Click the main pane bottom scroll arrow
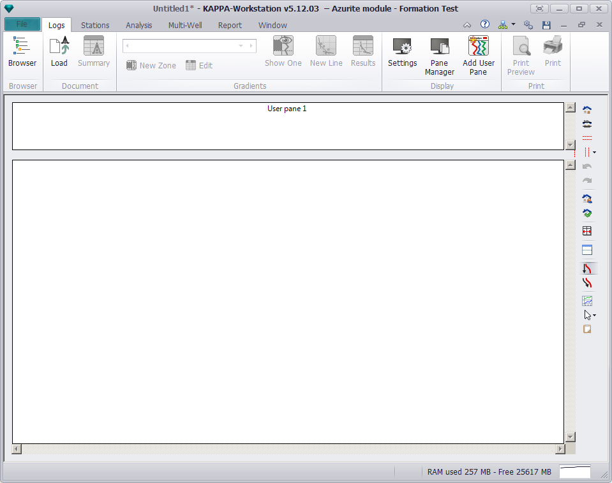This screenshot has height=483, width=612. (571, 437)
